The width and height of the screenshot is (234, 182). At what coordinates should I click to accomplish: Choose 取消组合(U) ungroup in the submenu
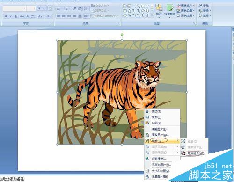(194, 153)
